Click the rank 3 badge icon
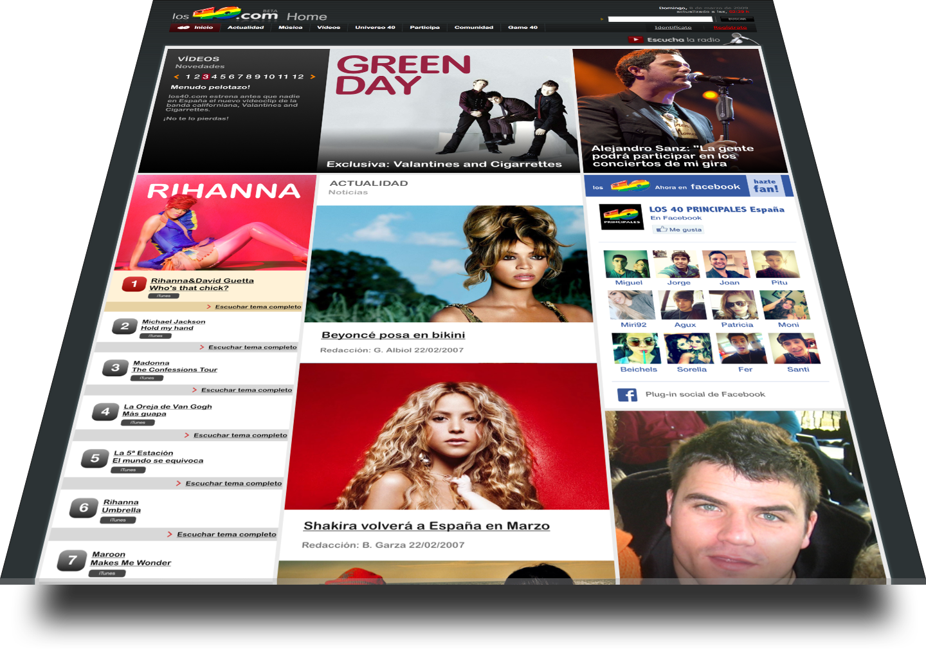926x649 pixels. pyautogui.click(x=115, y=368)
